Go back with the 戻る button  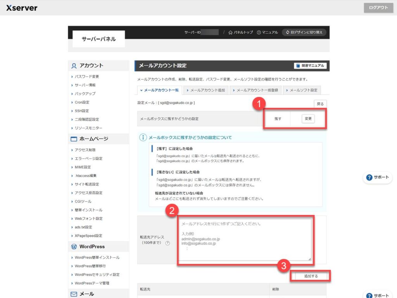point(320,104)
